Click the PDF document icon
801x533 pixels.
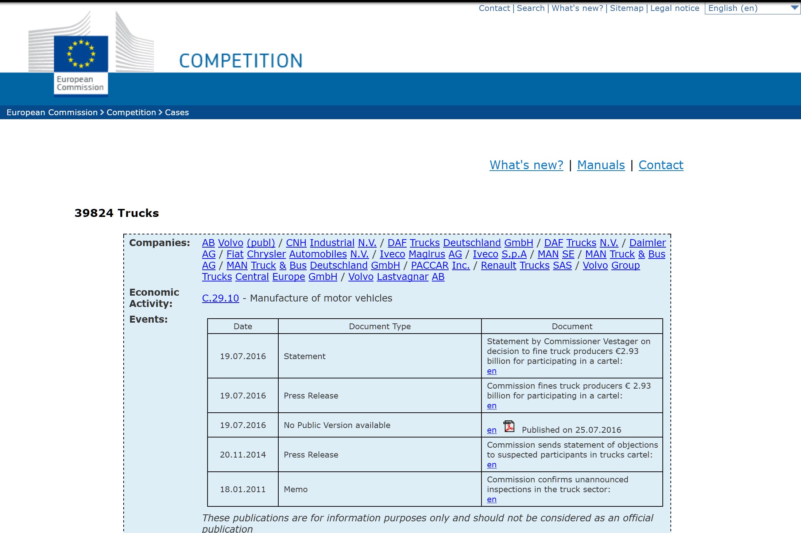[509, 426]
